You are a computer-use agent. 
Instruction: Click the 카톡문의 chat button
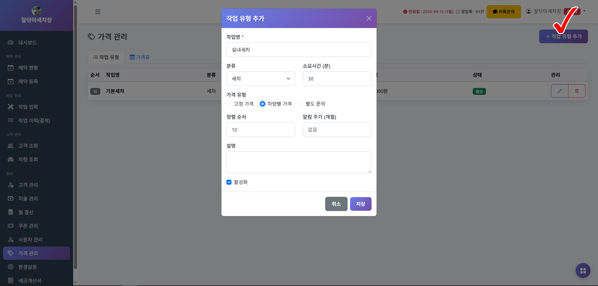503,12
